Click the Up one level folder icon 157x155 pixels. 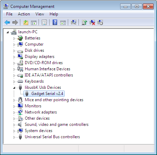click(x=26, y=22)
